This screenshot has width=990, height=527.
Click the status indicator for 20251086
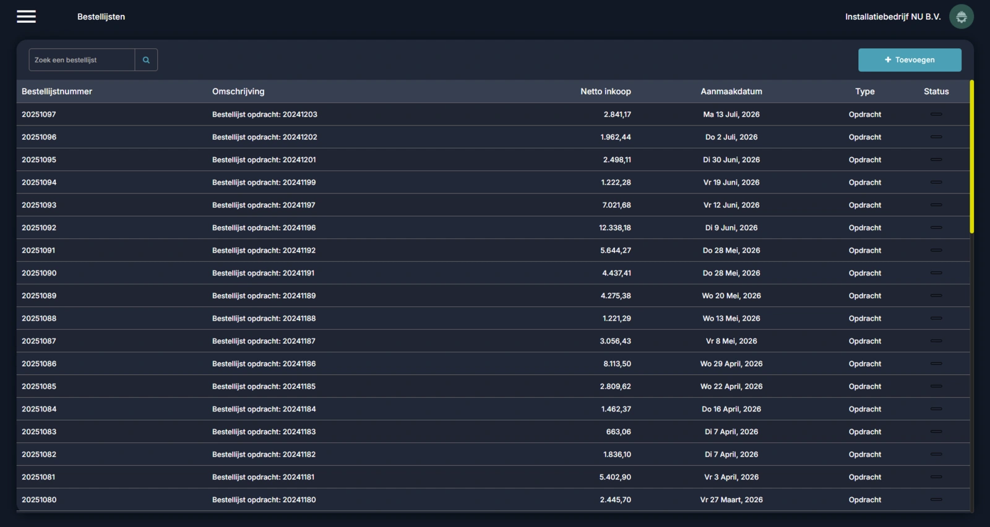[936, 363]
